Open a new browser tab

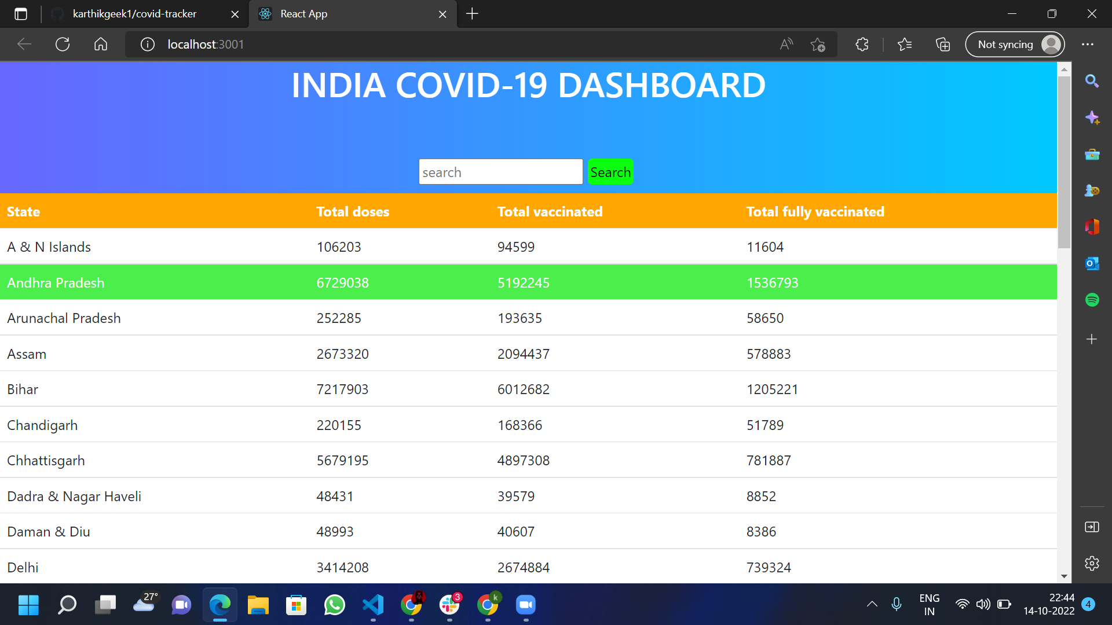coord(472,14)
